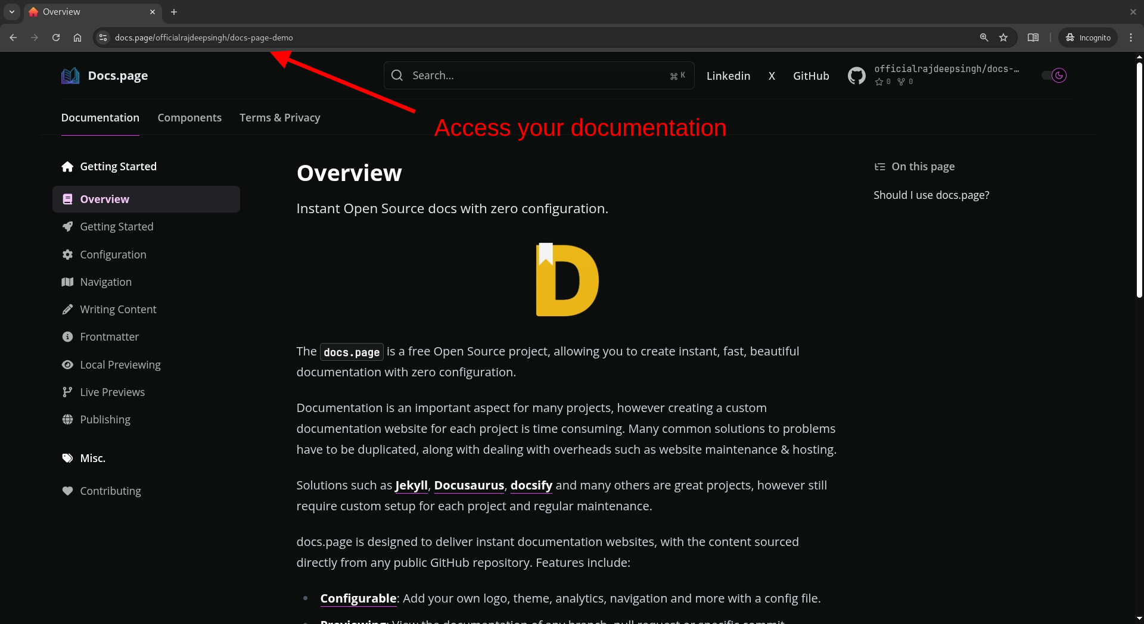Click the Overview book icon in sidebar
Image resolution: width=1144 pixels, height=624 pixels.
[68, 199]
